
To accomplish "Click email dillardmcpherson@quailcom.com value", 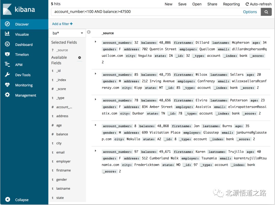I will pos(184,52).
